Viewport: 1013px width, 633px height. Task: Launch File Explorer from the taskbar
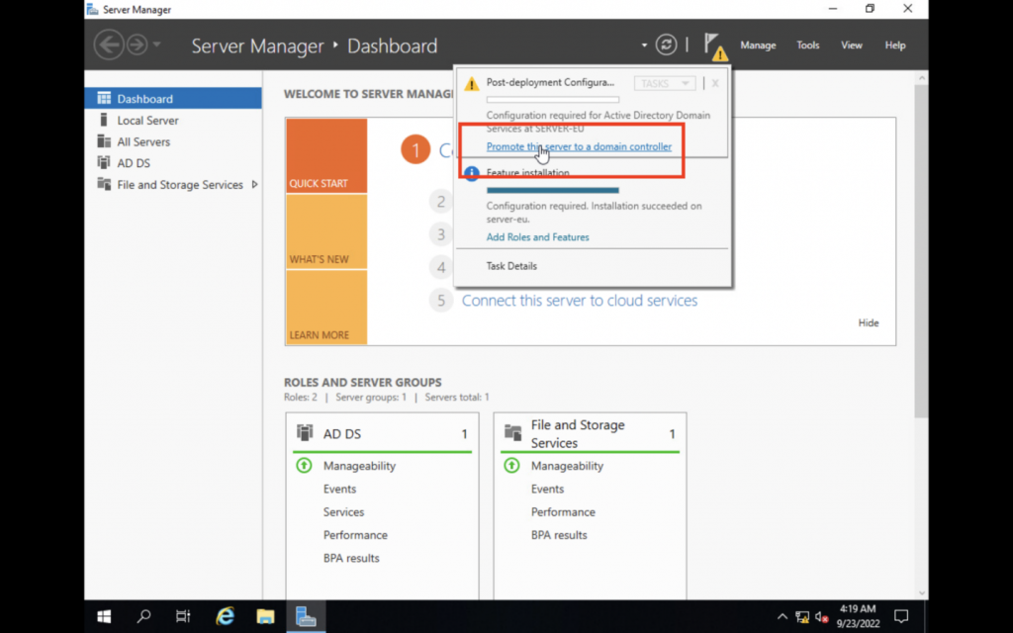[x=265, y=616]
